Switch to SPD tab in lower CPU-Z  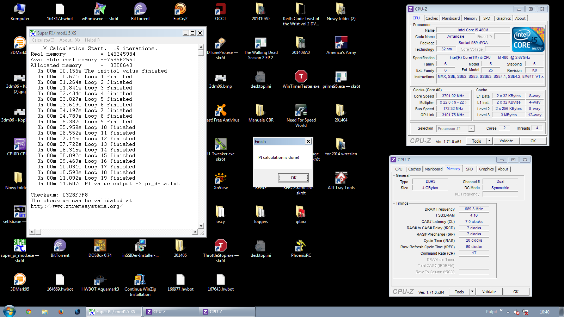469,169
